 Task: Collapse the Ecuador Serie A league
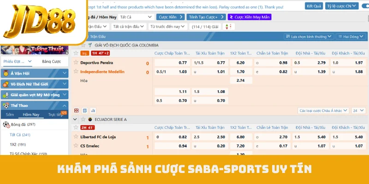click(x=75, y=119)
